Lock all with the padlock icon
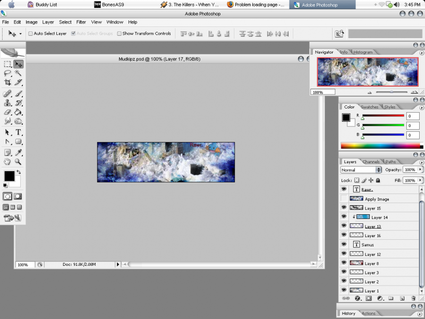The width and height of the screenshot is (425, 319). pos(378,180)
